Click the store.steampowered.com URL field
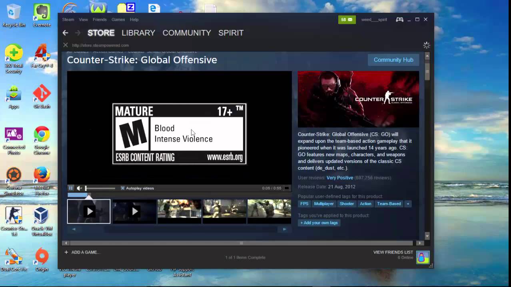Screen dimensions: 511x287 [101, 45]
